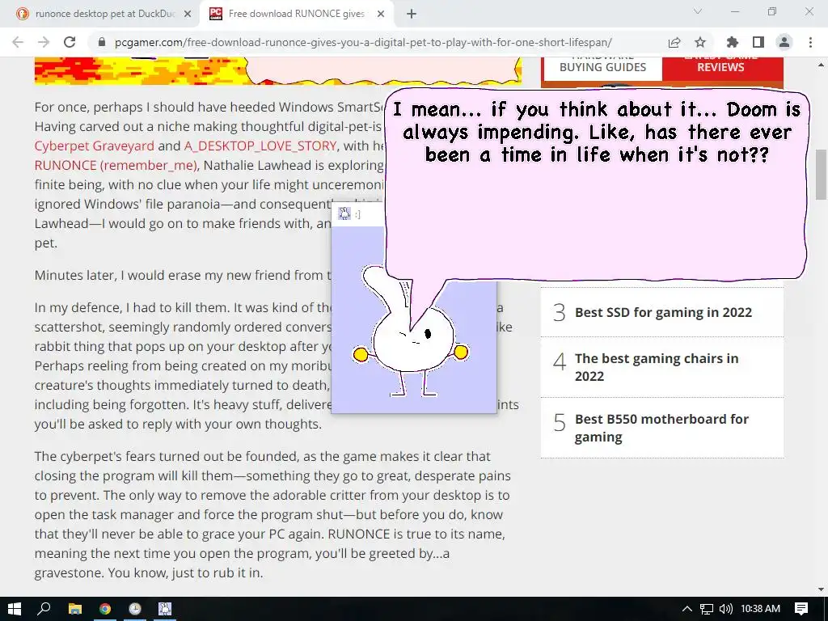
Task: Click the clock app taskbar icon
Action: pos(135,609)
